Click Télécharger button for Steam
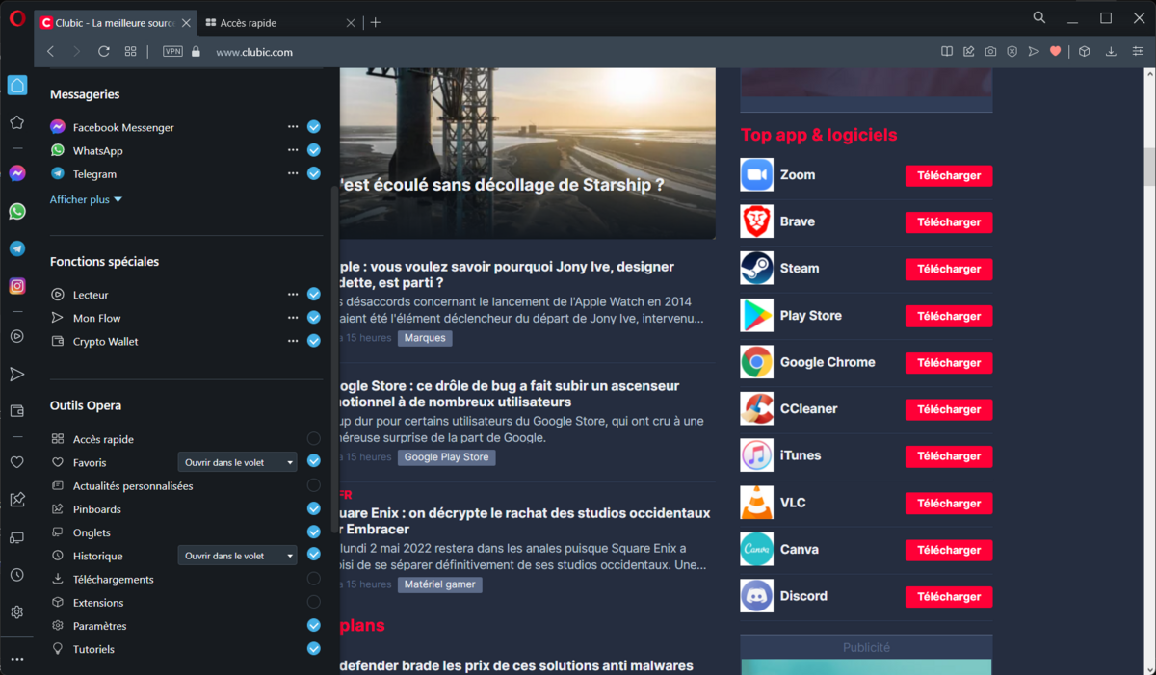This screenshot has height=675, width=1156. coord(949,269)
